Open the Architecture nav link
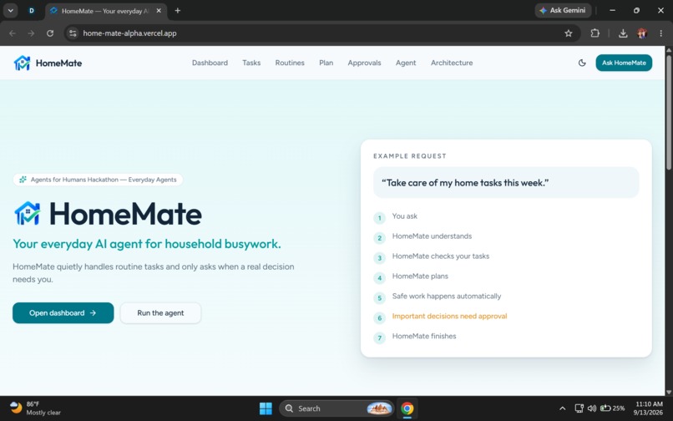The width and height of the screenshot is (673, 421). click(452, 63)
